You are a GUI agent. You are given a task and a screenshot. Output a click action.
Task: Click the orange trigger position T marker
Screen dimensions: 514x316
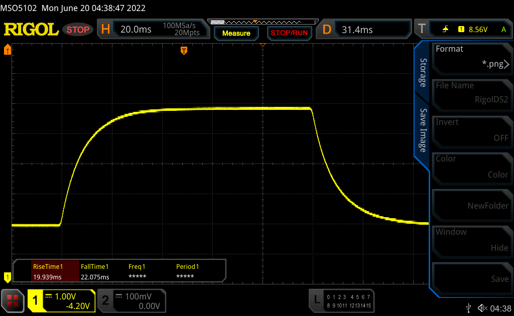coord(184,50)
